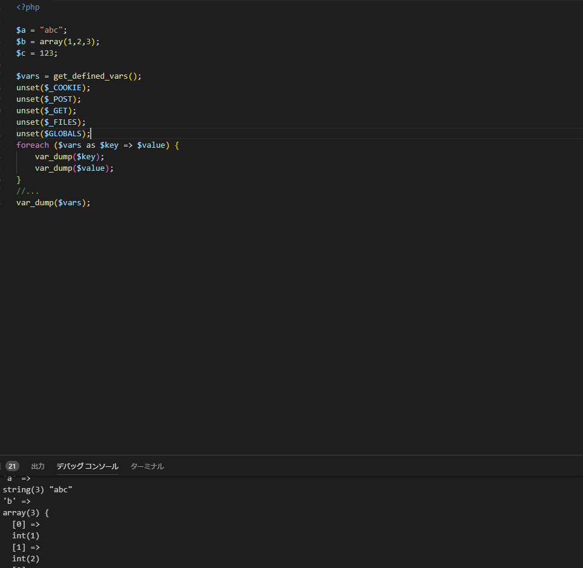The height and width of the screenshot is (568, 583).
Task: Click the var_dump($value); line
Action: pyautogui.click(x=74, y=168)
